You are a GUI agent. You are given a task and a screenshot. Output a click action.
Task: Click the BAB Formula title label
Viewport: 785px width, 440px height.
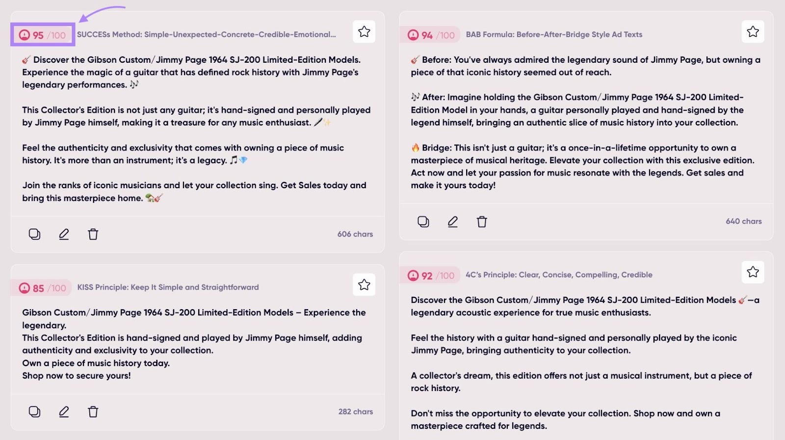click(x=554, y=34)
